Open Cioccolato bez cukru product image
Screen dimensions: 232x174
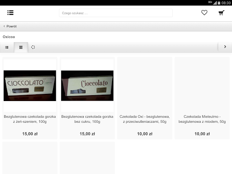87,86
